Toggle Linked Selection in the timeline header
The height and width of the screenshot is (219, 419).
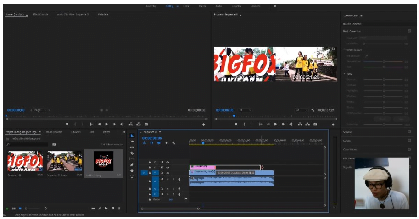[159, 143]
